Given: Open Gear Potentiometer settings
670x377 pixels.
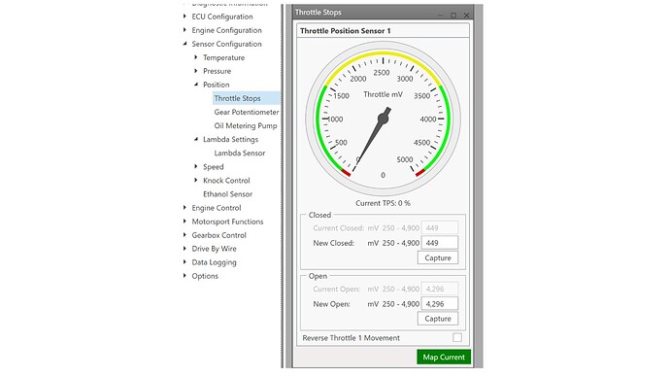Looking at the screenshot, I should 247,112.
